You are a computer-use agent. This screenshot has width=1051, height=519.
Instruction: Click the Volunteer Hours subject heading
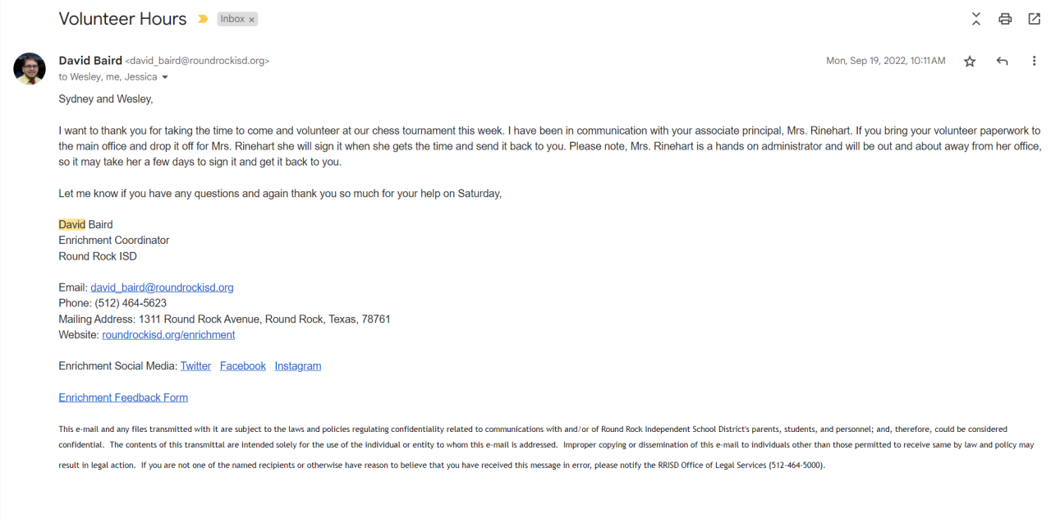point(122,19)
